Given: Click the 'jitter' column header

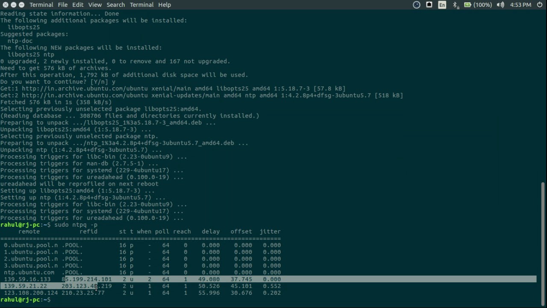Looking at the screenshot, I should (x=270, y=231).
